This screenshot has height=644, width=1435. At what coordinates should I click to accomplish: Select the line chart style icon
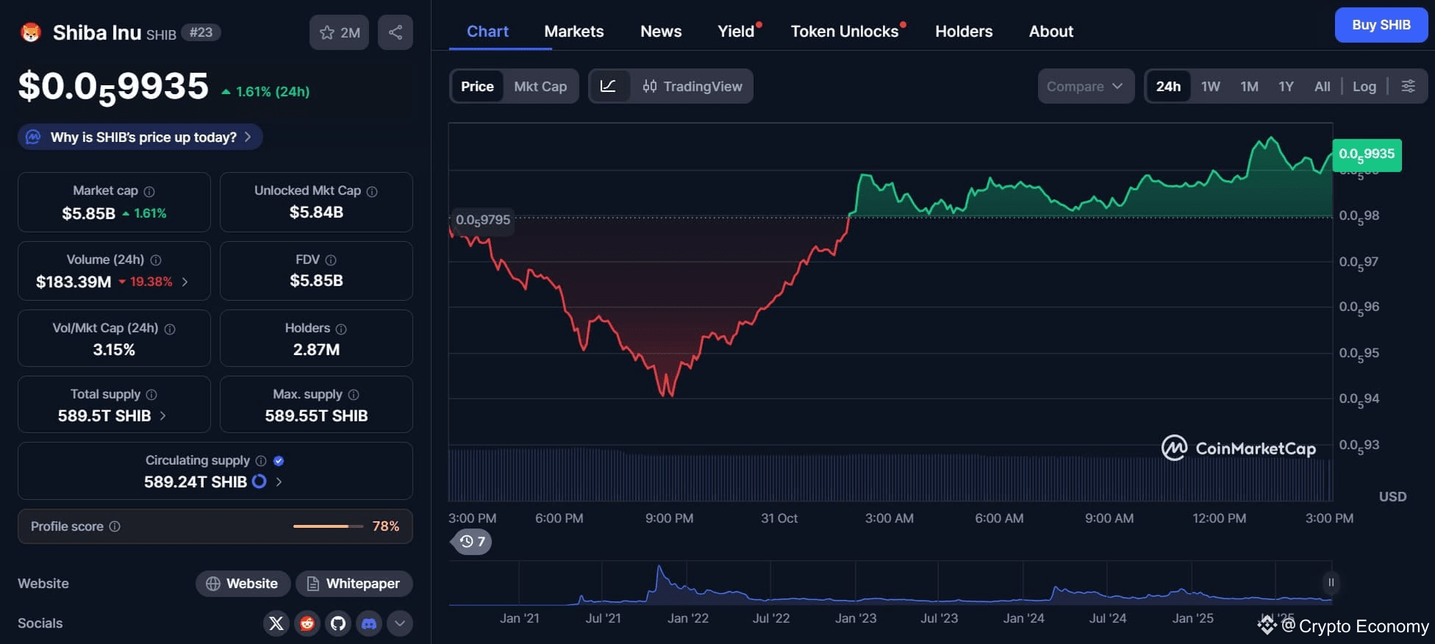click(608, 86)
